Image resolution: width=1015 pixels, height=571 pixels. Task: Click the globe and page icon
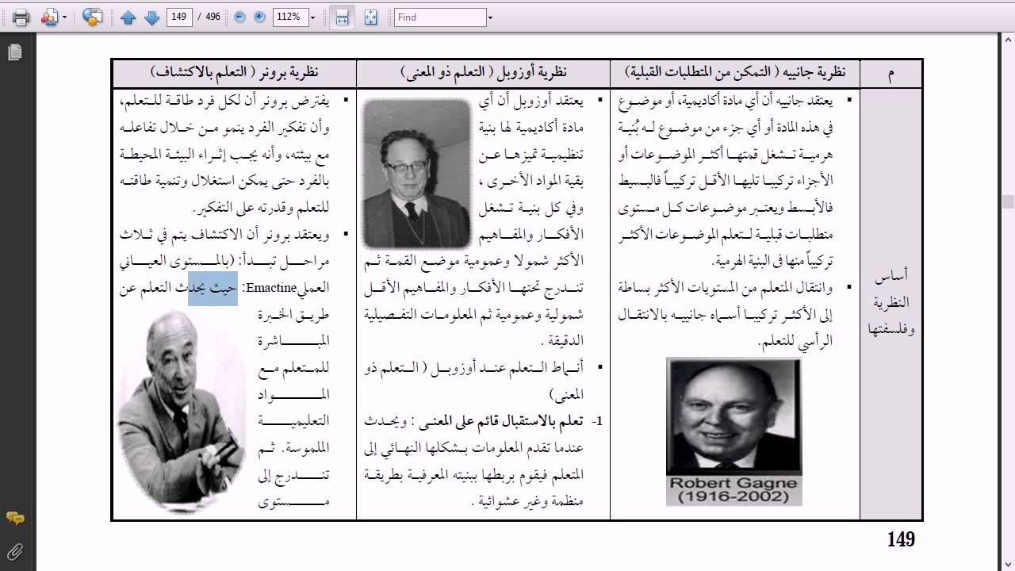coord(93,17)
